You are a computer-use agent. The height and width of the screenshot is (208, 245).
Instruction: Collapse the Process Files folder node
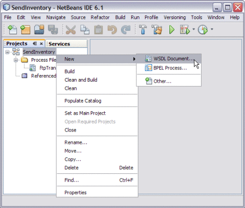16,60
